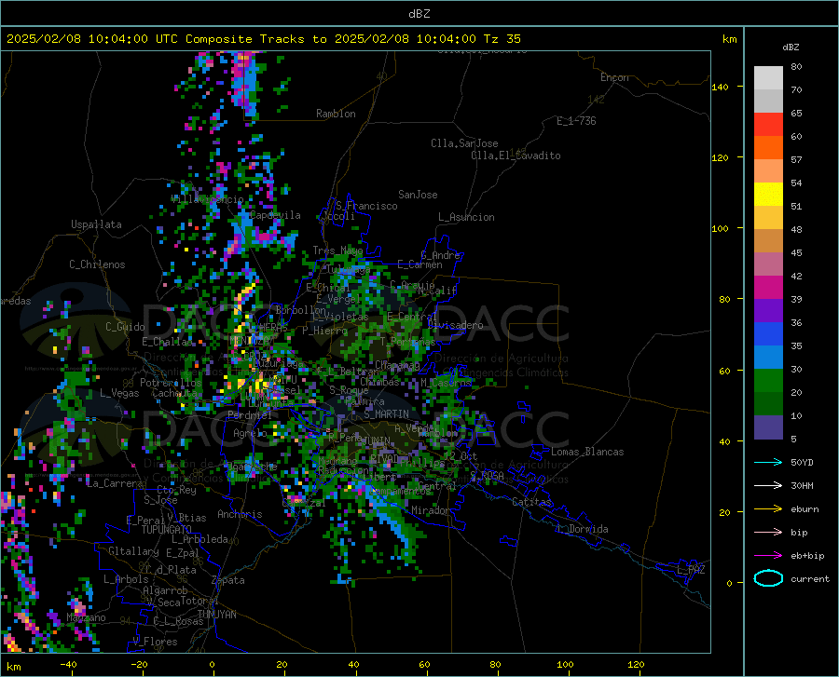This screenshot has width=839, height=677.
Task: Click the 'Clla.SanJose' map label
Action: 464,143
